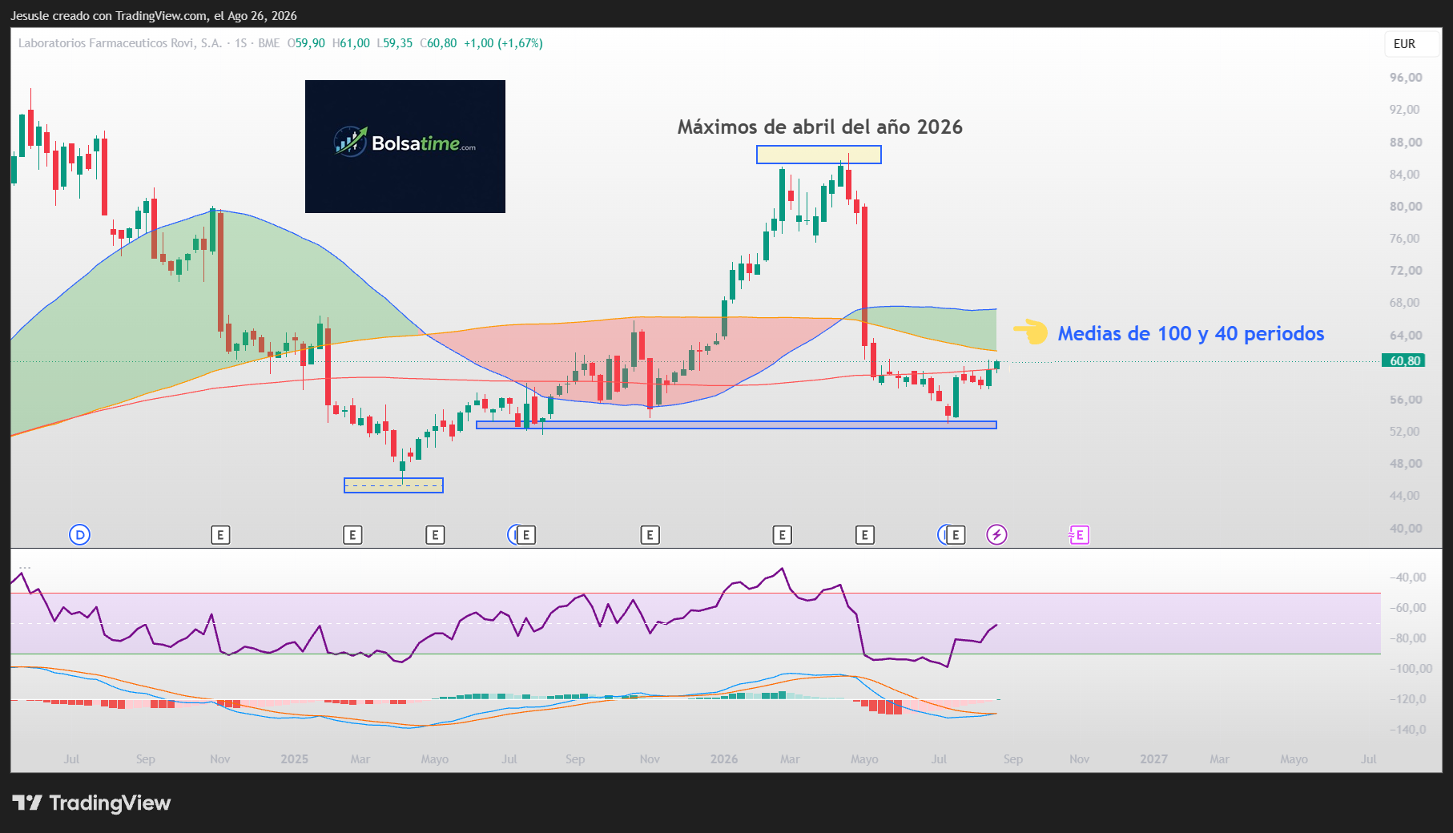Click the 'Máximos de abril del año 2026' annotation
The height and width of the screenshot is (833, 1453).
pyautogui.click(x=819, y=127)
